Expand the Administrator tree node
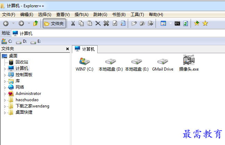225x145 pixels. coord(5,94)
